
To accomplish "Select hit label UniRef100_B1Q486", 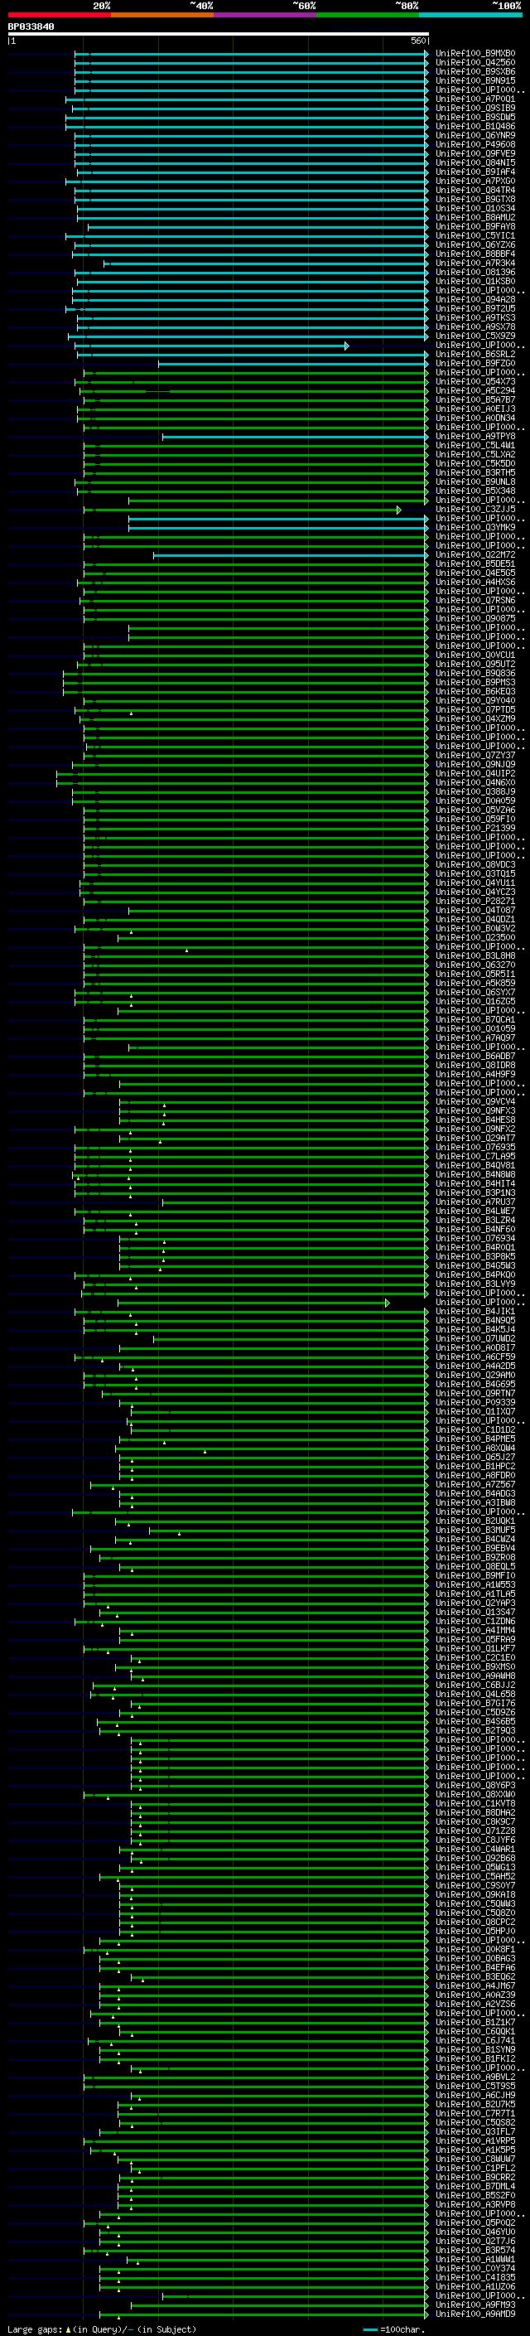I will click(475, 126).
